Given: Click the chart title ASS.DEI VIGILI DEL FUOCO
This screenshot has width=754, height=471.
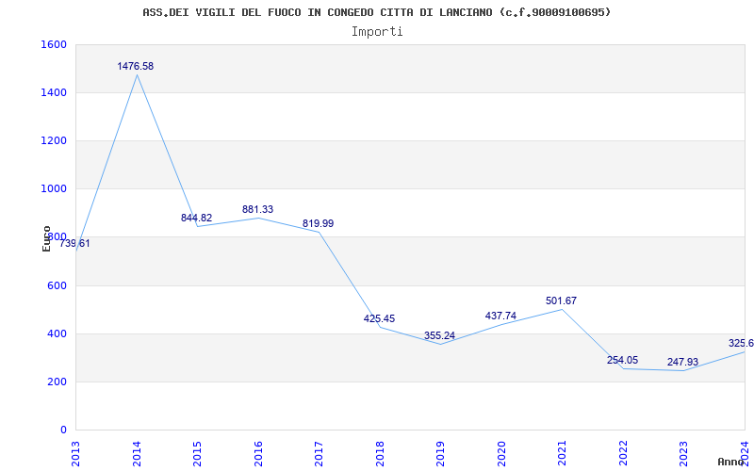Looking at the screenshot, I should (376, 12).
